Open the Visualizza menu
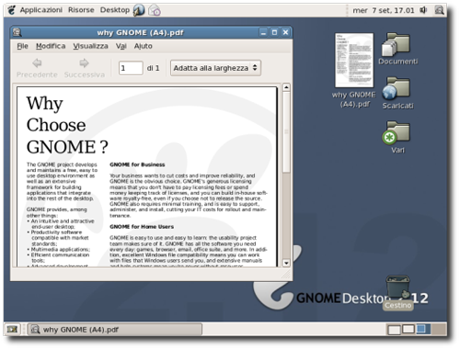The width and height of the screenshot is (460, 349). click(90, 46)
